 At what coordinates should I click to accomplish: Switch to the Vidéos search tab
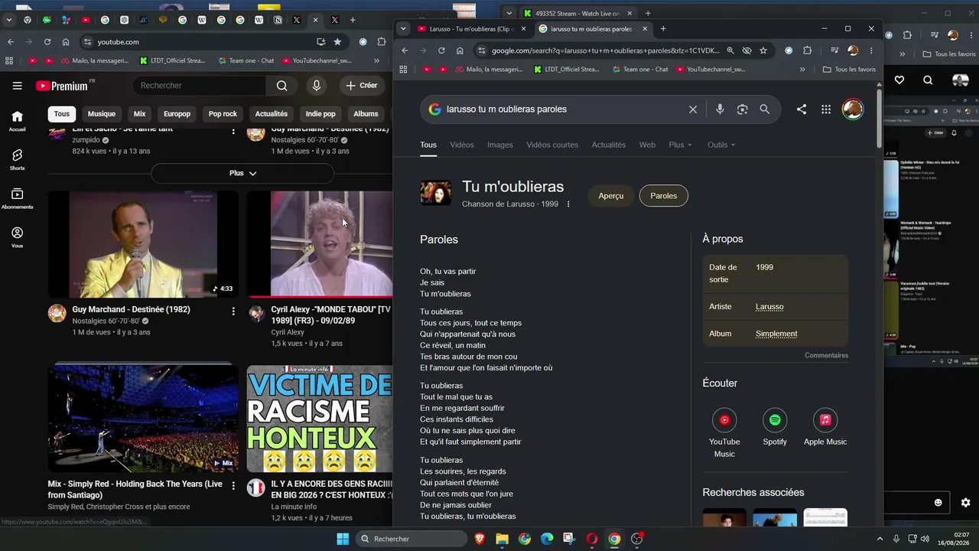pyautogui.click(x=462, y=145)
